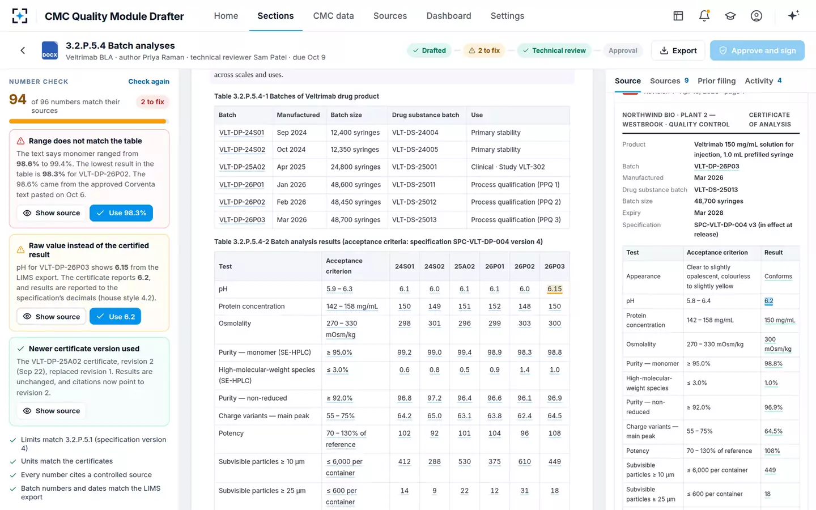Open the AI sparkle assistant icon

point(793,15)
